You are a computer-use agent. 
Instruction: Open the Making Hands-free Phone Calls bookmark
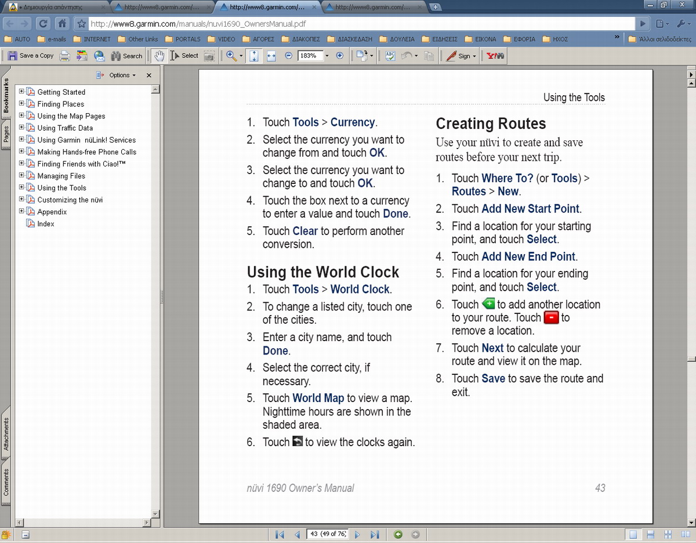pyautogui.click(x=87, y=152)
